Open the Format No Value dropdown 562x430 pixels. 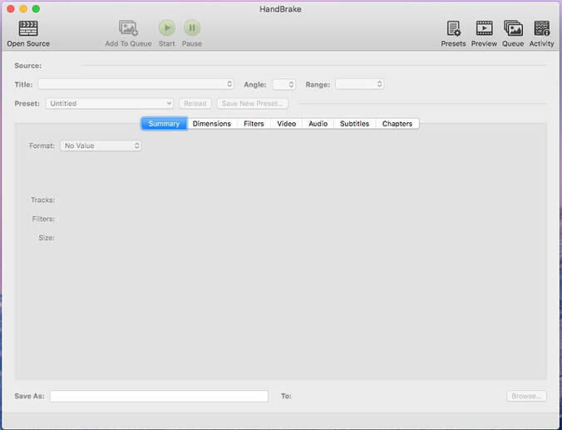[101, 146]
